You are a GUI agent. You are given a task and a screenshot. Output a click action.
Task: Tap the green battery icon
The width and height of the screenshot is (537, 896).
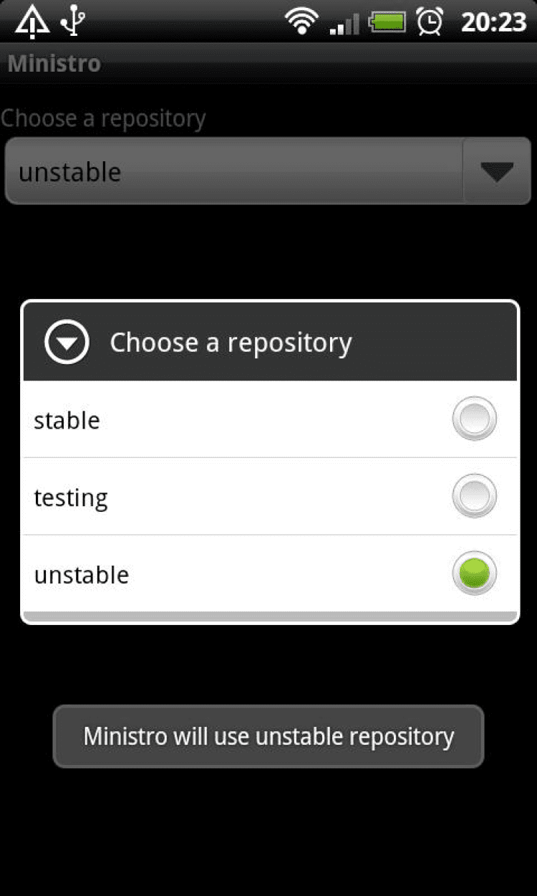coord(387,21)
